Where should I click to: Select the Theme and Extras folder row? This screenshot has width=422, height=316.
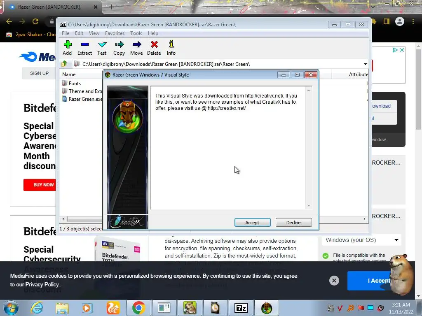click(x=82, y=91)
